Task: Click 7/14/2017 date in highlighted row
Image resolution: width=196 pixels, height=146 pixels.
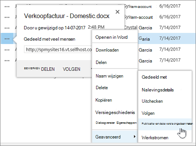Action: pos(170,38)
